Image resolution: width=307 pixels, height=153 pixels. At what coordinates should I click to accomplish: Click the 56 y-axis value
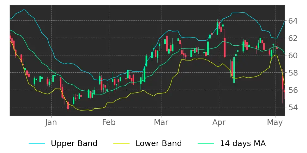293,90
